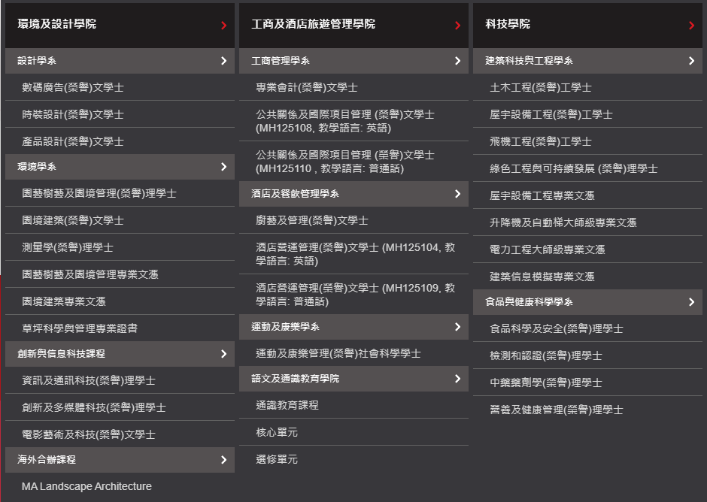This screenshot has height=502, width=707.
Task: Open 飛機工程(榮譽)工學士 programme link
Action: [540, 142]
